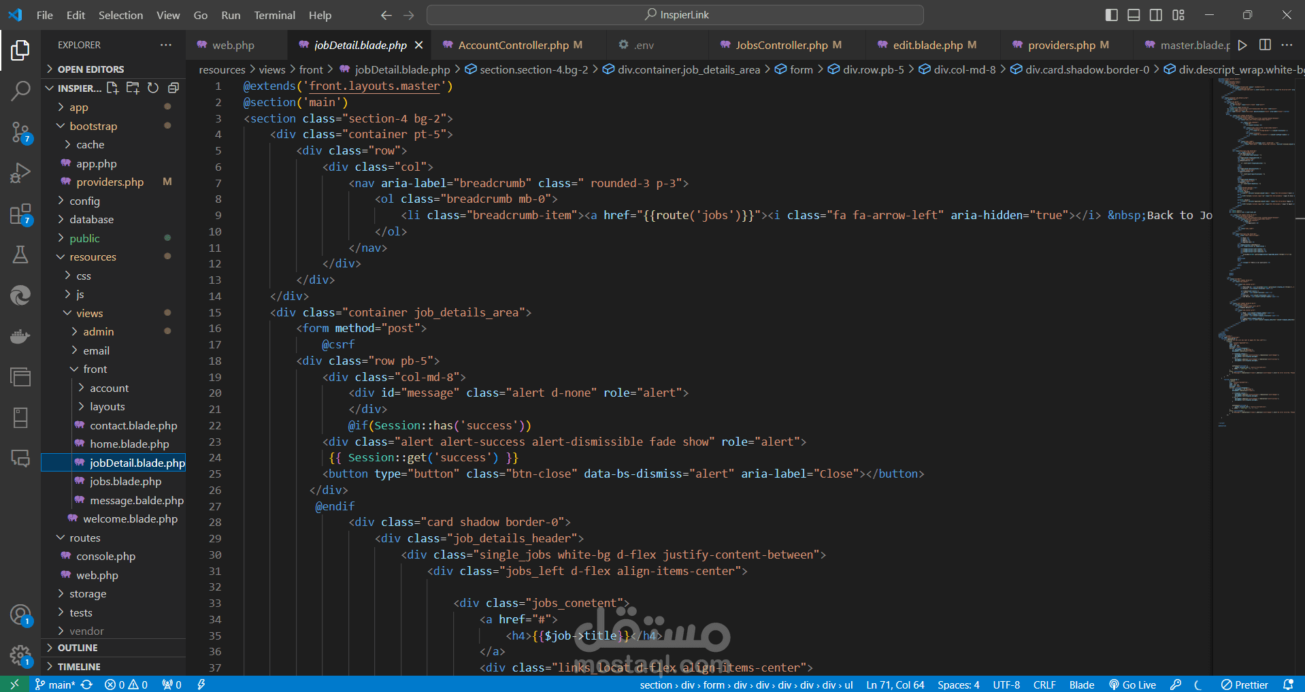Split the editor to the right
Screen dimensions: 1305x692
pos(1265,45)
